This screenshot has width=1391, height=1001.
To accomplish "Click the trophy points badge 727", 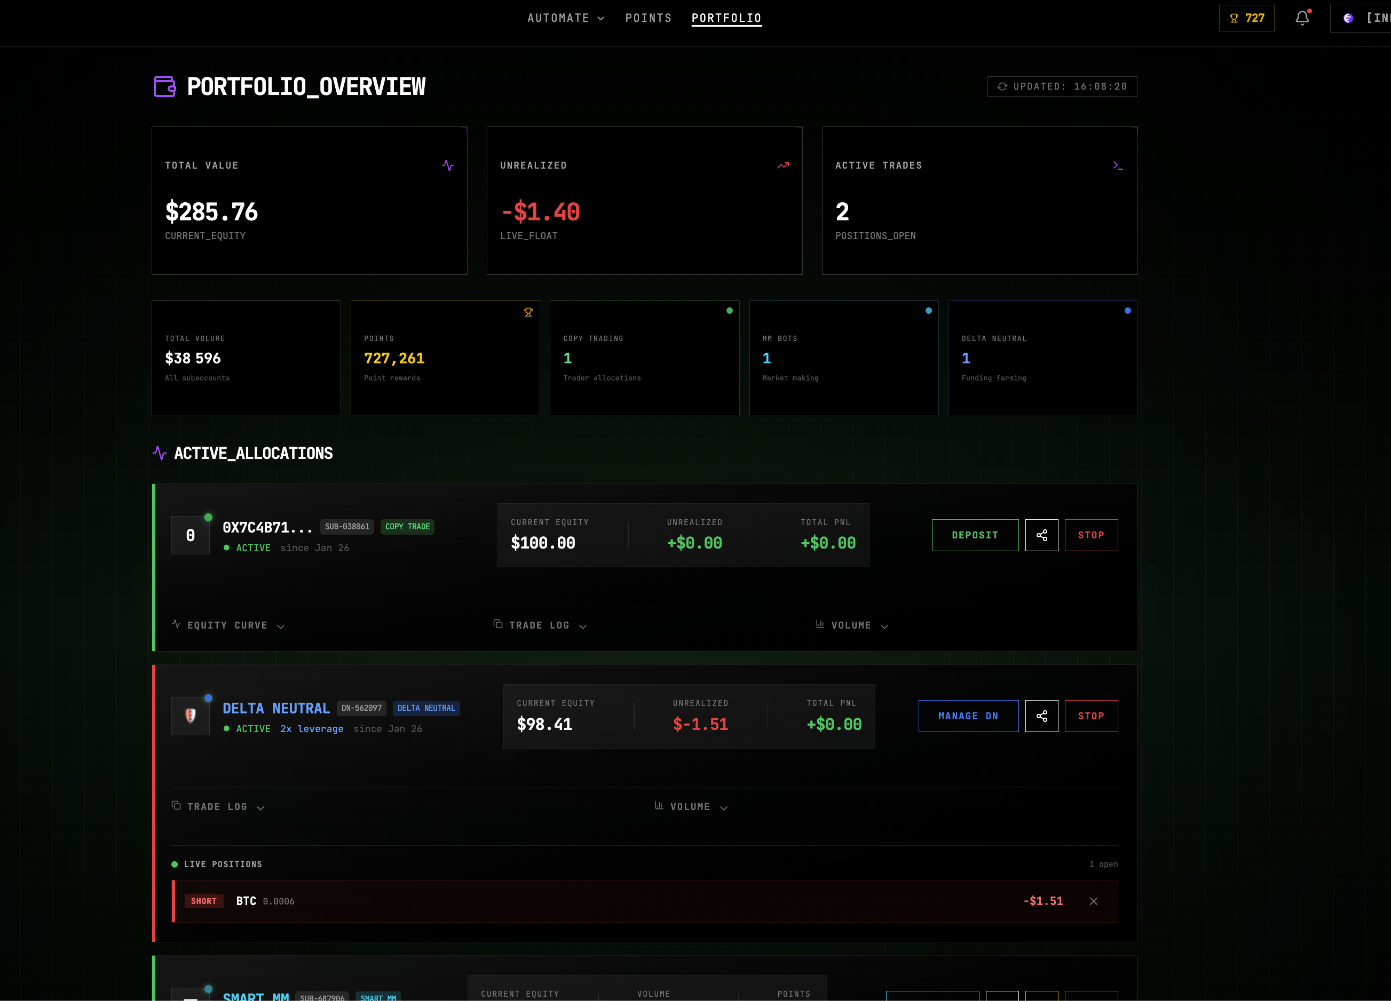I will pyautogui.click(x=1246, y=18).
